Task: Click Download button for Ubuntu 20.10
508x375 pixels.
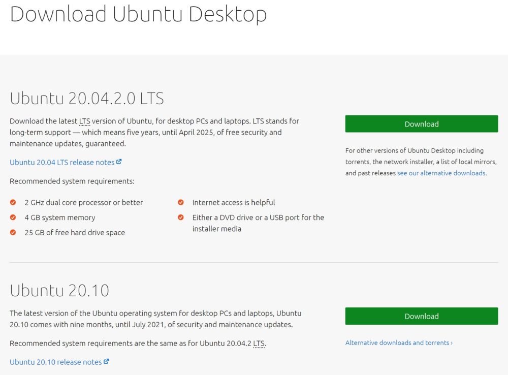Action: pyautogui.click(x=422, y=316)
